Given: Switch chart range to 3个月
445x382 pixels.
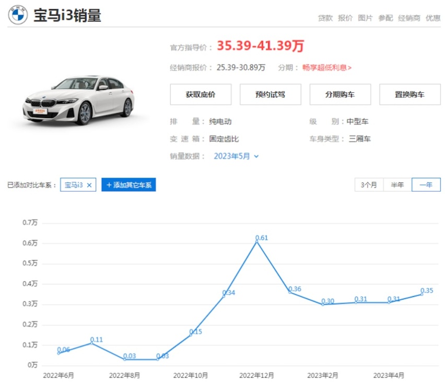Looking at the screenshot, I should (x=369, y=184).
